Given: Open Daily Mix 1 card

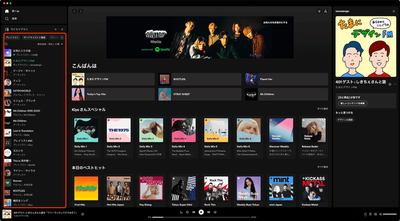Looking at the screenshot, I should 86,136.
